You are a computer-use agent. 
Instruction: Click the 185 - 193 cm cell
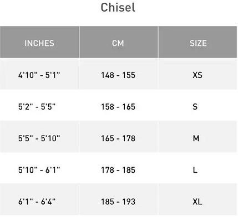click(x=119, y=199)
